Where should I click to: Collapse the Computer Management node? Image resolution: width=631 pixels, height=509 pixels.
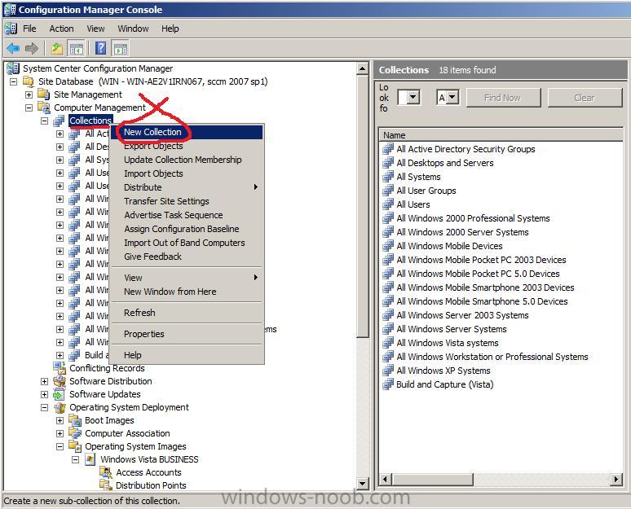pos(29,108)
